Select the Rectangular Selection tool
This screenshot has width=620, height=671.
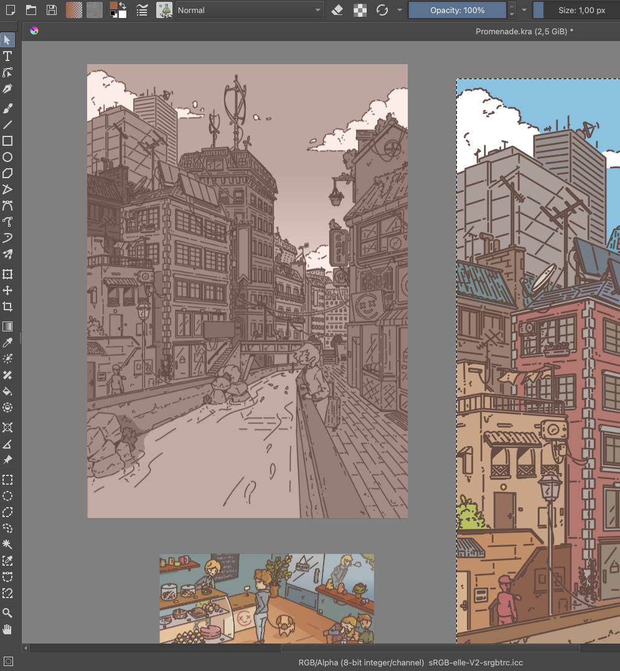(x=7, y=480)
